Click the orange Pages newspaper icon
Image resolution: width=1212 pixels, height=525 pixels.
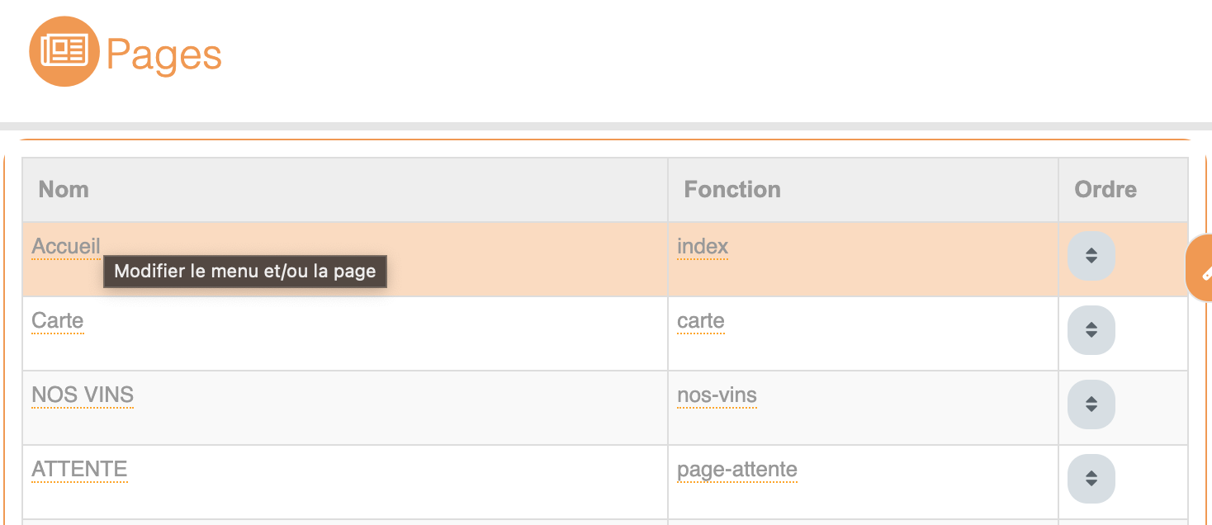coord(64,51)
